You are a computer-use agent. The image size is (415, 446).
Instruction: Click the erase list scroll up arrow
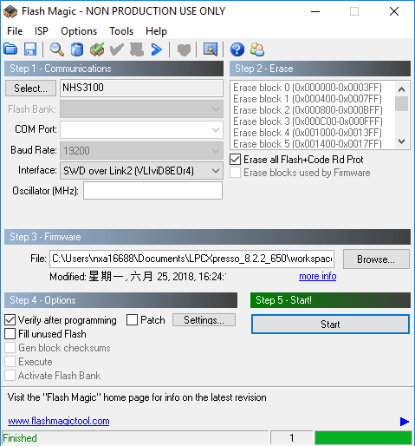click(x=401, y=89)
